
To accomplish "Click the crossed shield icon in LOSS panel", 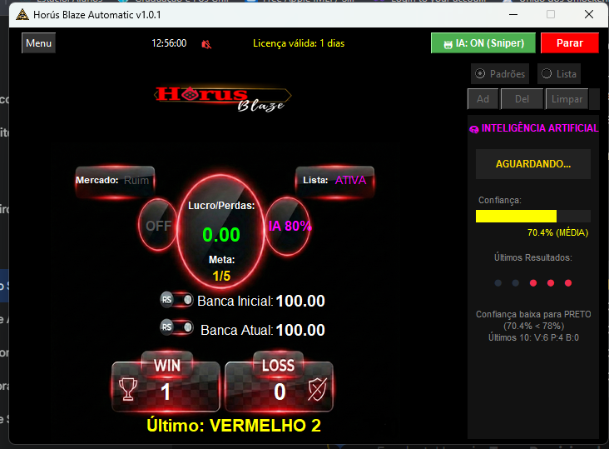I will pyautogui.click(x=316, y=390).
